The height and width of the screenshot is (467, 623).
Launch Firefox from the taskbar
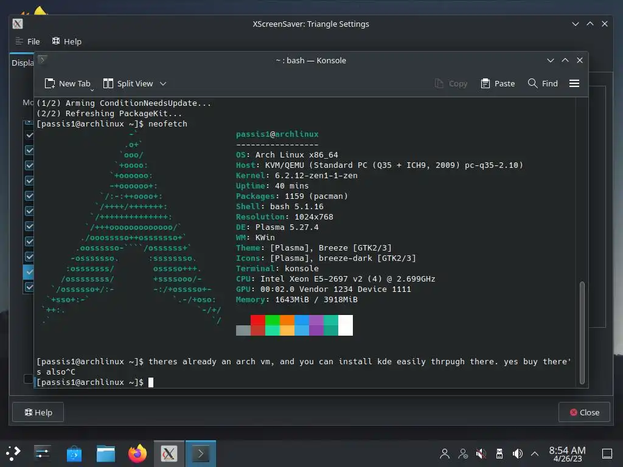pyautogui.click(x=137, y=454)
